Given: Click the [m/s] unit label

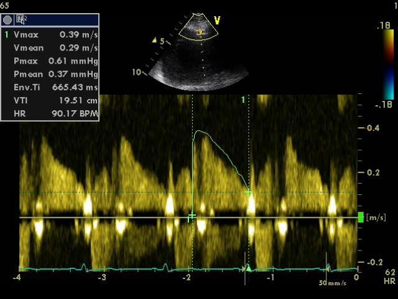Looking at the screenshot, I should [376, 217].
